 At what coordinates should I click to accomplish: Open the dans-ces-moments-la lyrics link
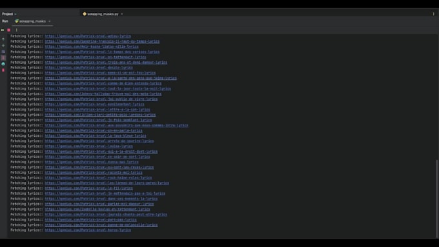101,199
